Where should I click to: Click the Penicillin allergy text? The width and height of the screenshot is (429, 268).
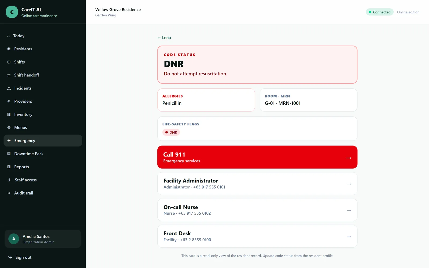tap(172, 103)
